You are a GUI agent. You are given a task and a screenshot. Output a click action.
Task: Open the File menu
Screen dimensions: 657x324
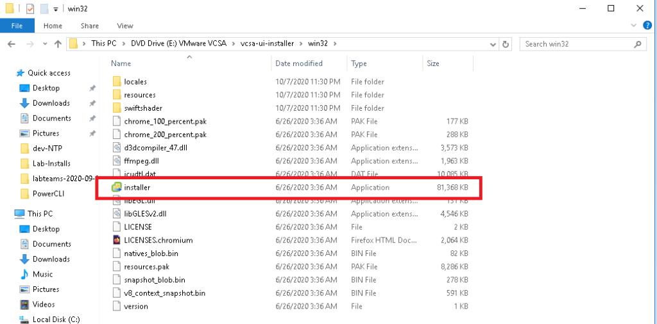click(x=17, y=26)
